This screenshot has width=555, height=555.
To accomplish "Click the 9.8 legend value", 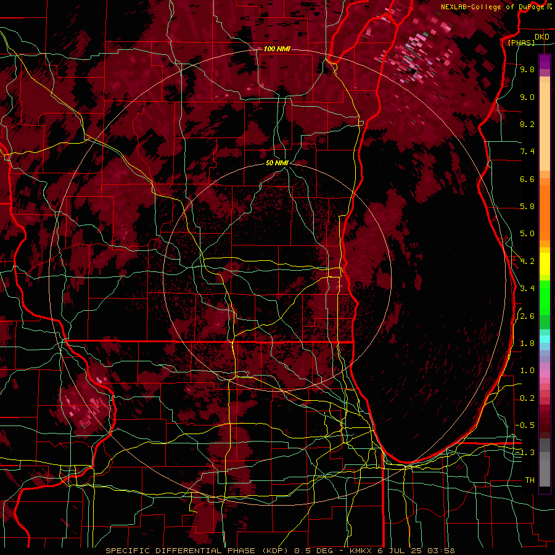I will tap(527, 70).
